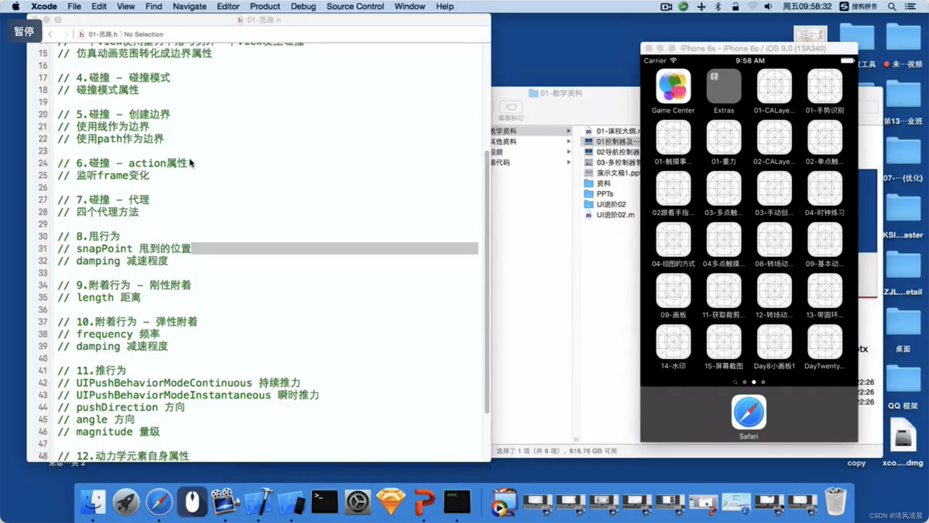
Task: Open the Editor menu
Action: 228,7
